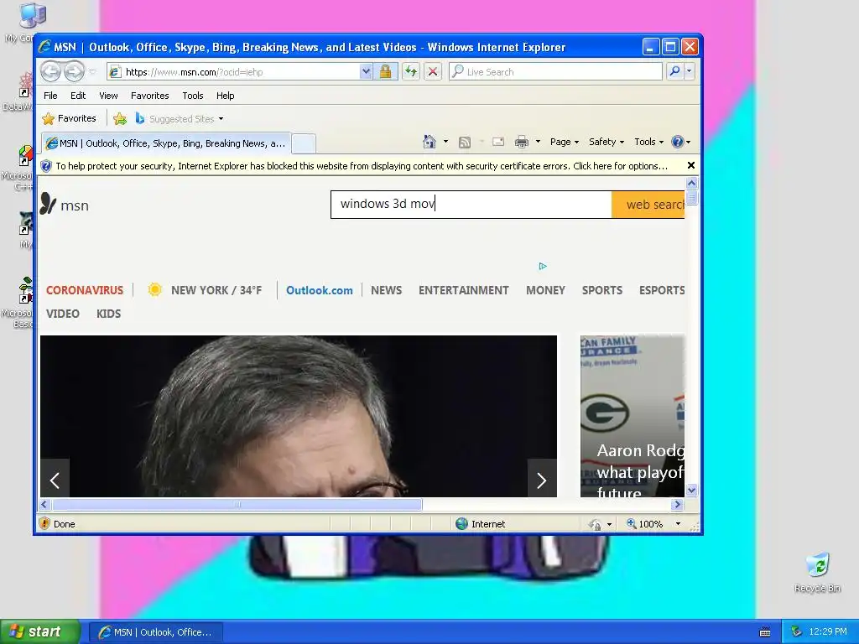
Task: Open the VIDEO section link
Action: 62,314
